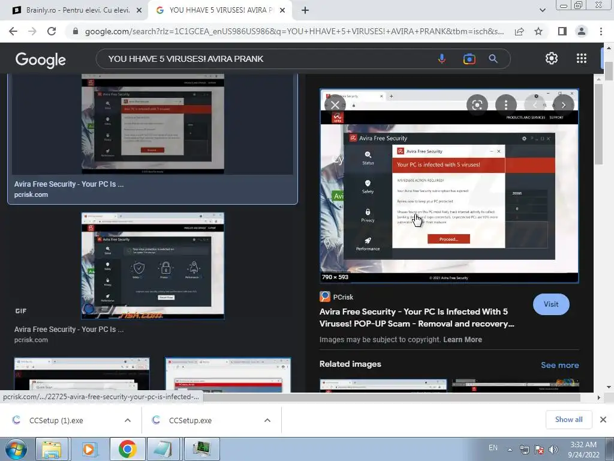The image size is (614, 461).
Task: Close the image preview panel
Action: pos(335,104)
